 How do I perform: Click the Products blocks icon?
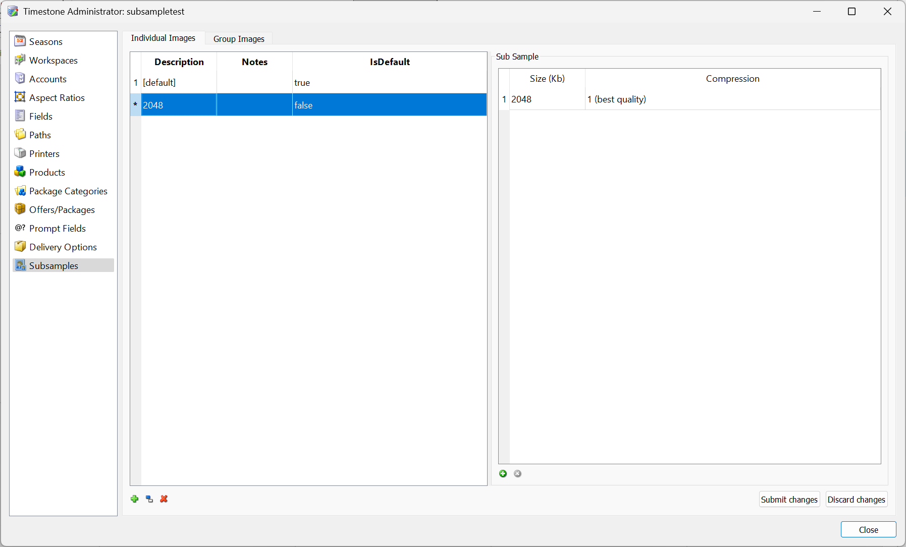(20, 172)
